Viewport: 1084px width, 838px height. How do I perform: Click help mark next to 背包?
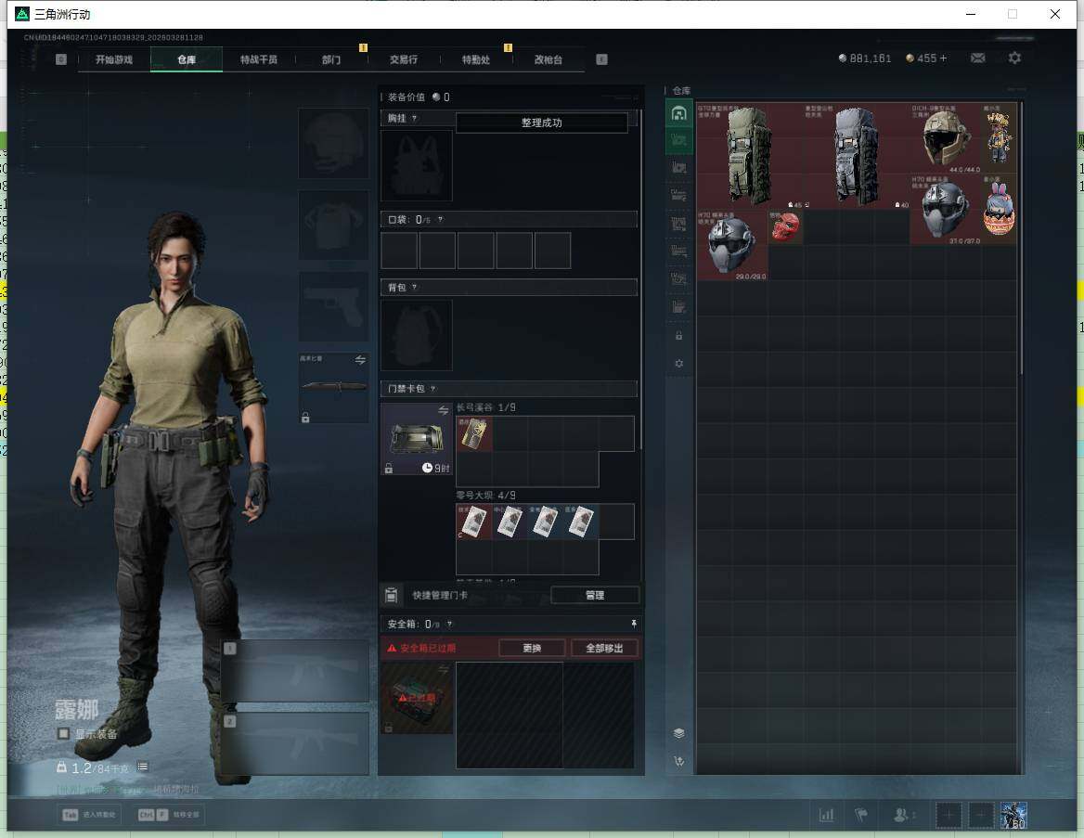coord(414,287)
